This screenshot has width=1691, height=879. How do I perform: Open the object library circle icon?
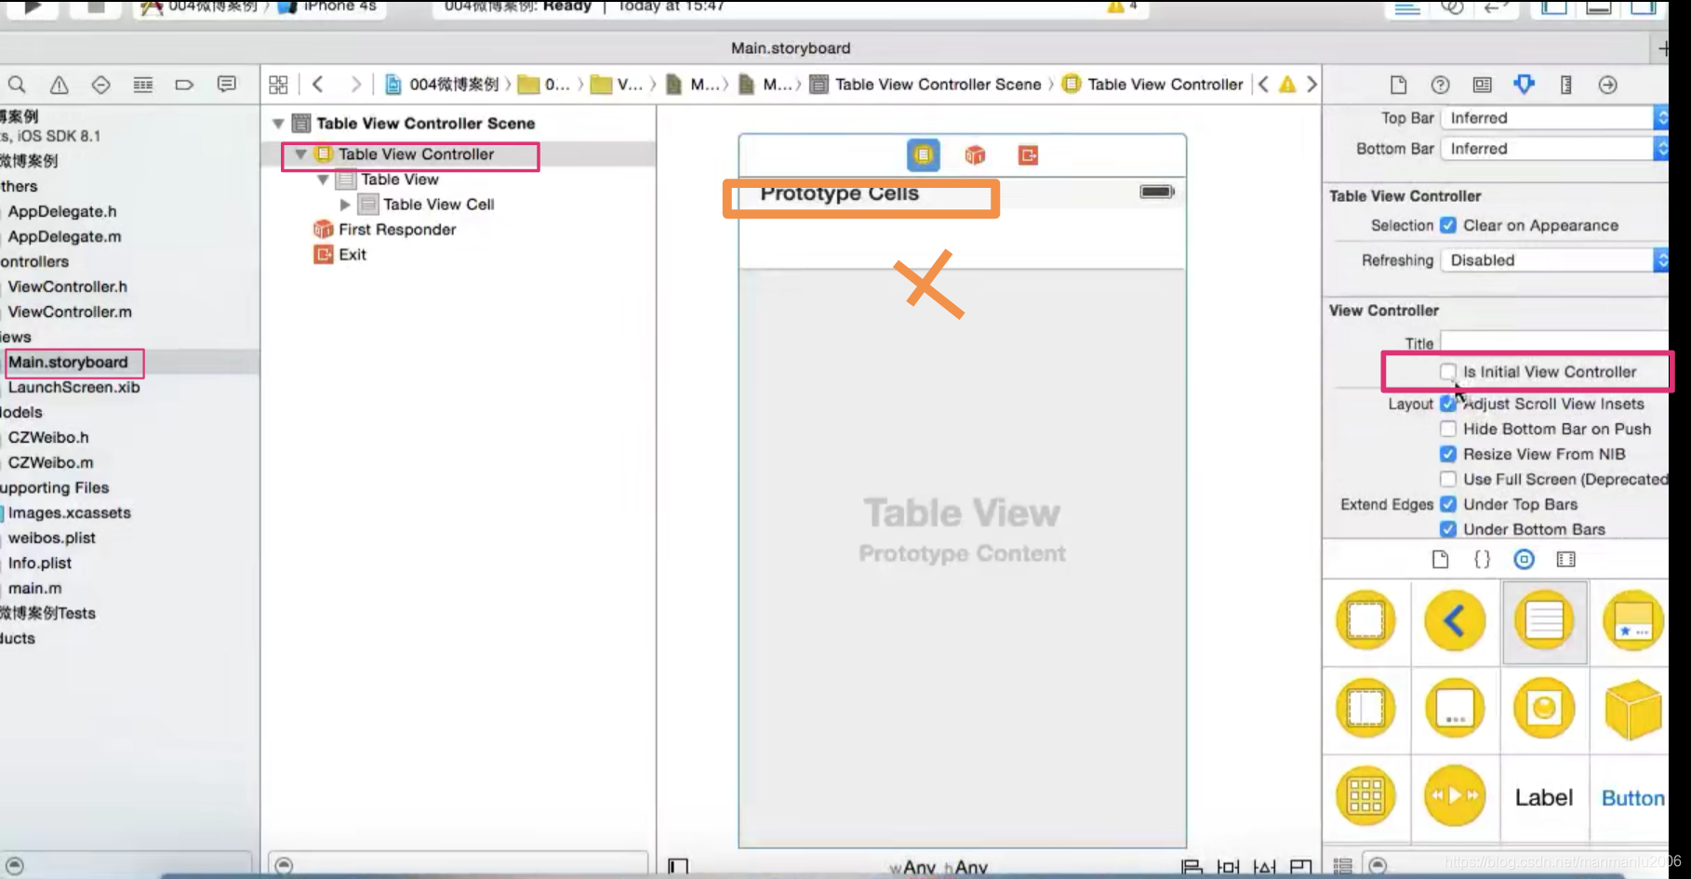pos(1524,559)
